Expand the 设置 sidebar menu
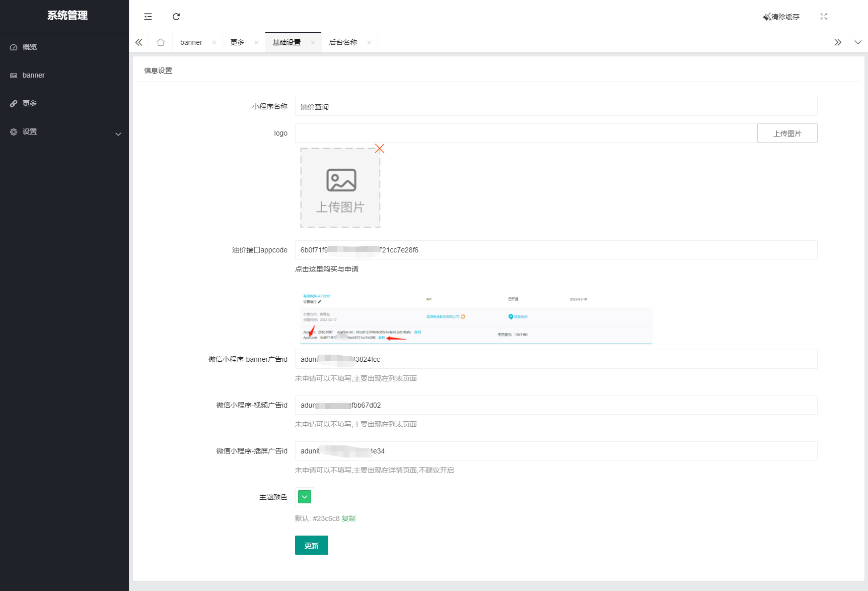This screenshot has height=591, width=868. click(x=64, y=132)
